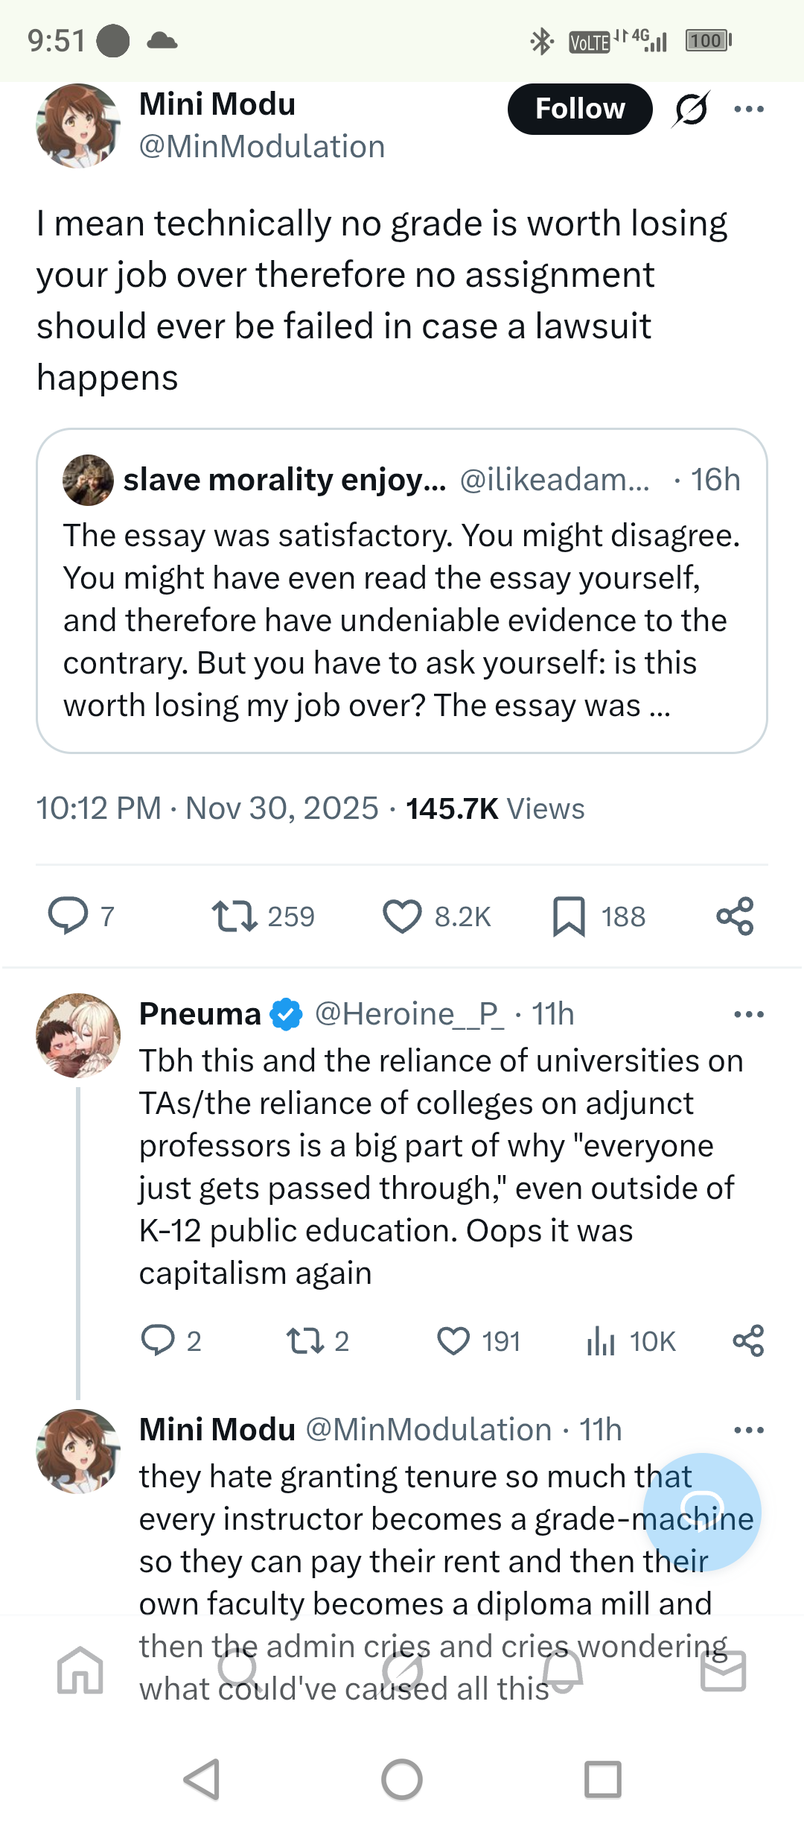Open three-dot menu on Mini Modu's reply
Image resolution: width=804 pixels, height=1833 pixels.
pos(749,1430)
